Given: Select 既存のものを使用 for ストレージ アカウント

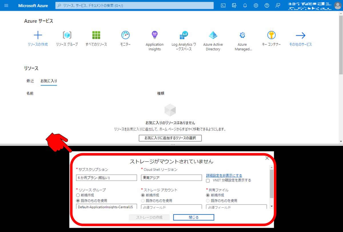Looking at the screenshot, I should 142,200.
